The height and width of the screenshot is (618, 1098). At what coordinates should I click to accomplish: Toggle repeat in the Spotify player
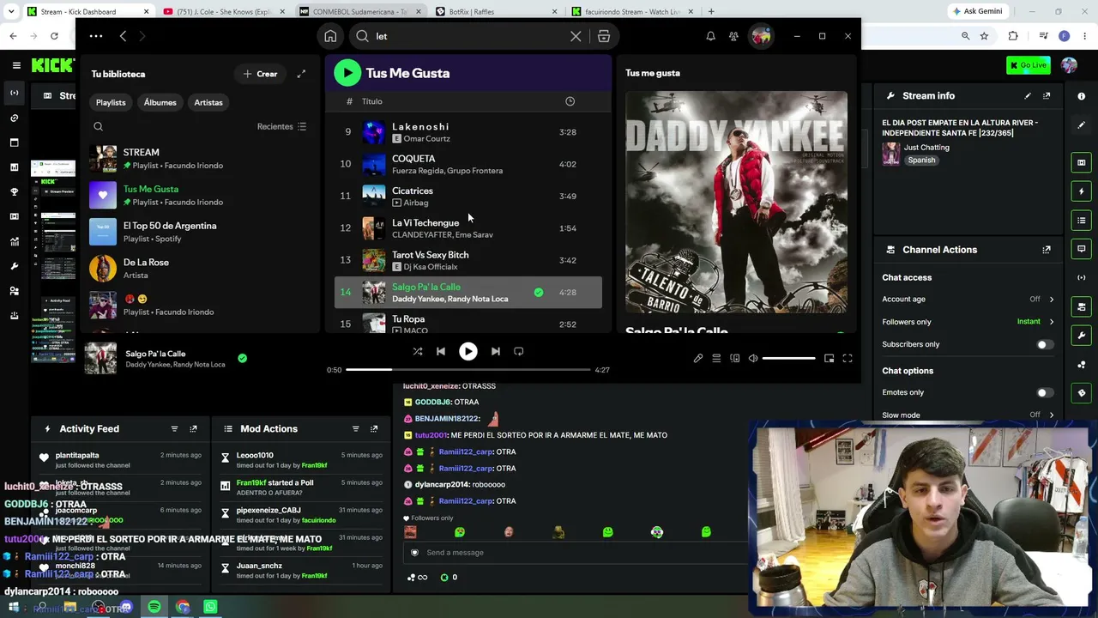tap(518, 351)
